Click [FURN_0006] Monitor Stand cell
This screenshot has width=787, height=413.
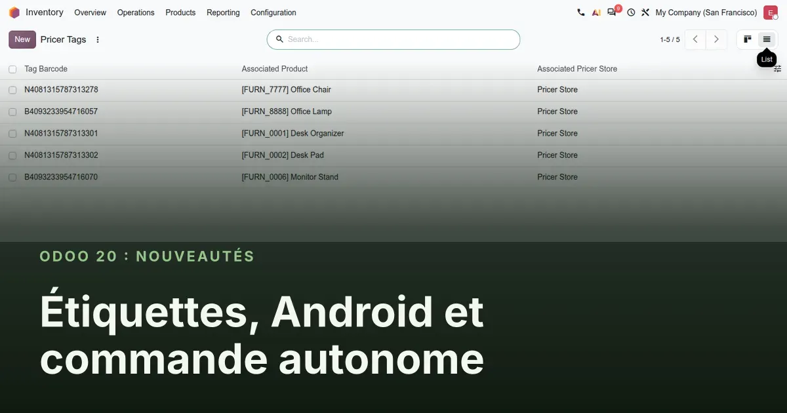290,177
